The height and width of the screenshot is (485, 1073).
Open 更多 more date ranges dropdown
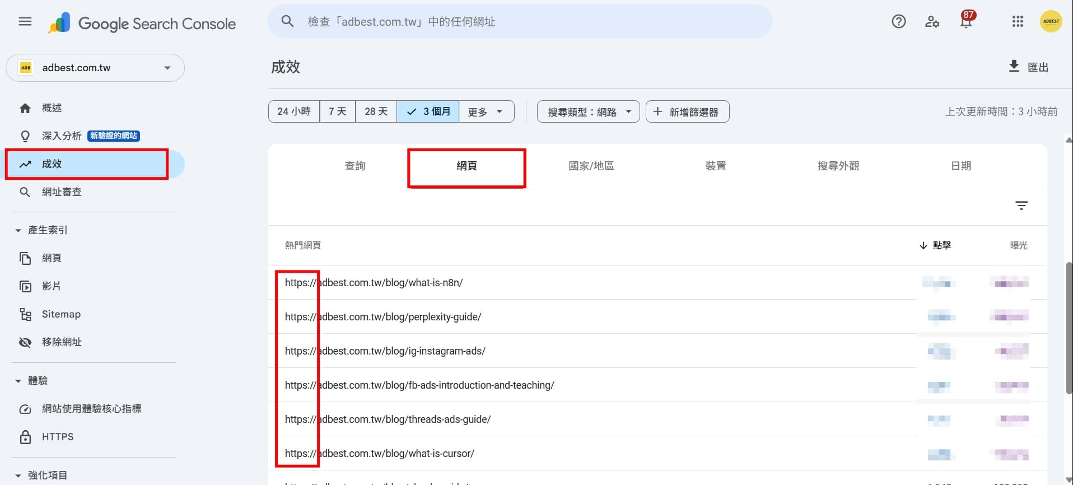pos(486,111)
